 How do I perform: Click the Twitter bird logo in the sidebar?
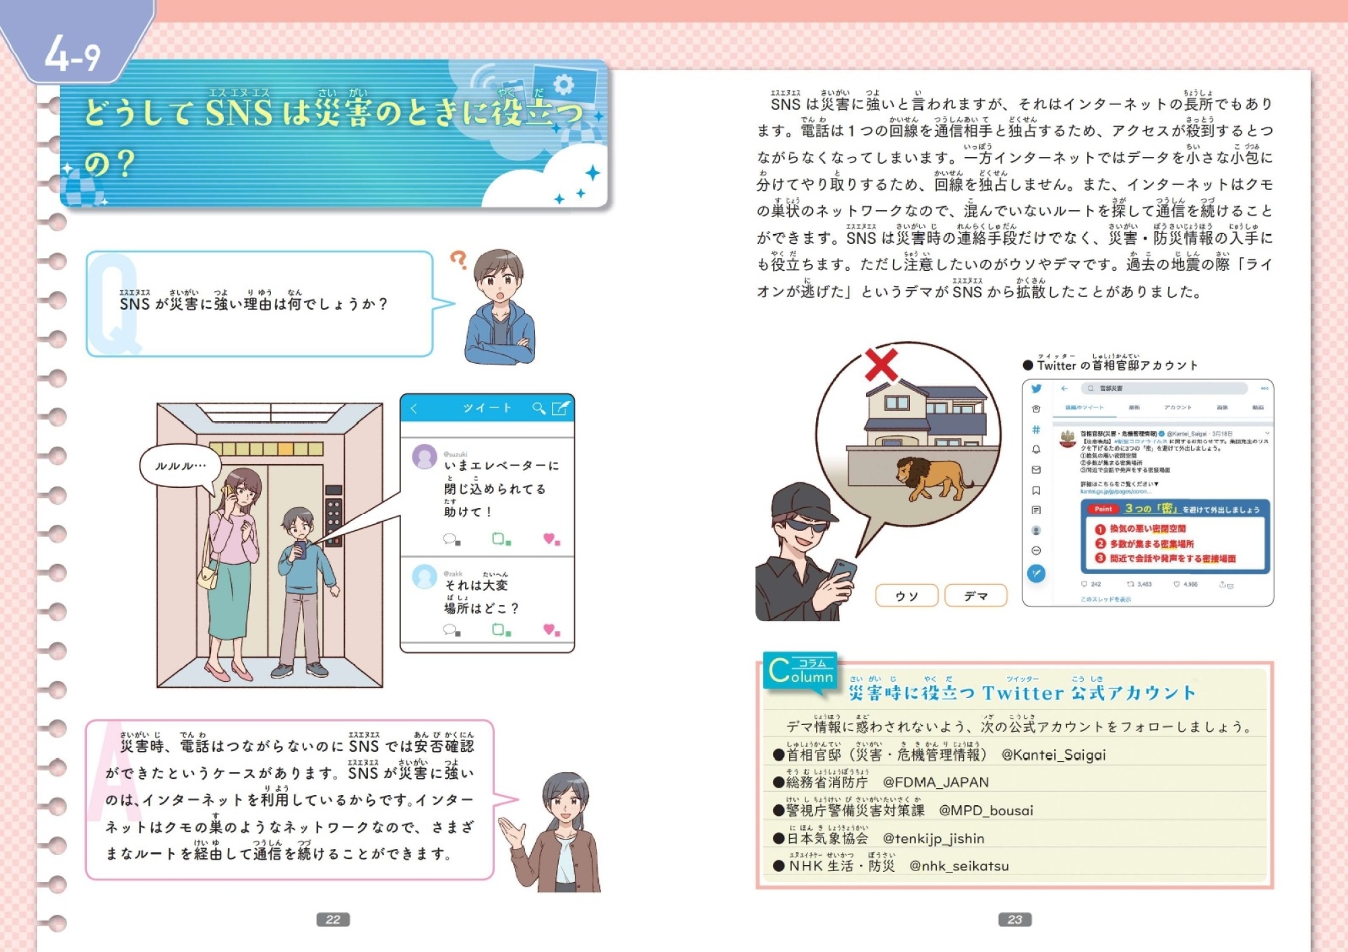1036,389
